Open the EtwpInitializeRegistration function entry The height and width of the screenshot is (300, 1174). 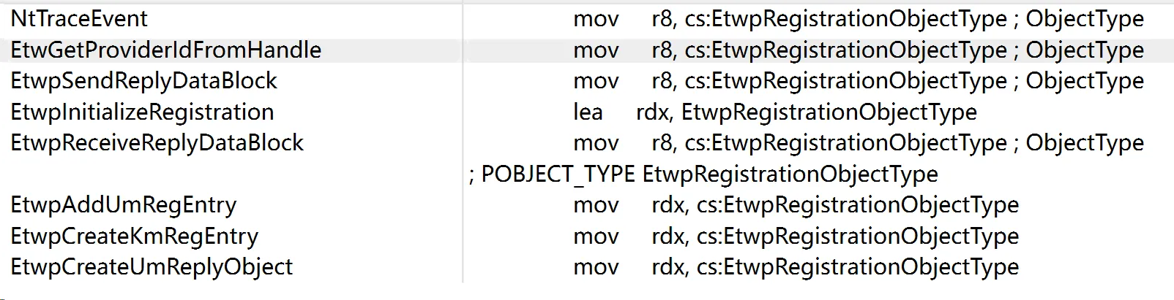[x=142, y=112]
